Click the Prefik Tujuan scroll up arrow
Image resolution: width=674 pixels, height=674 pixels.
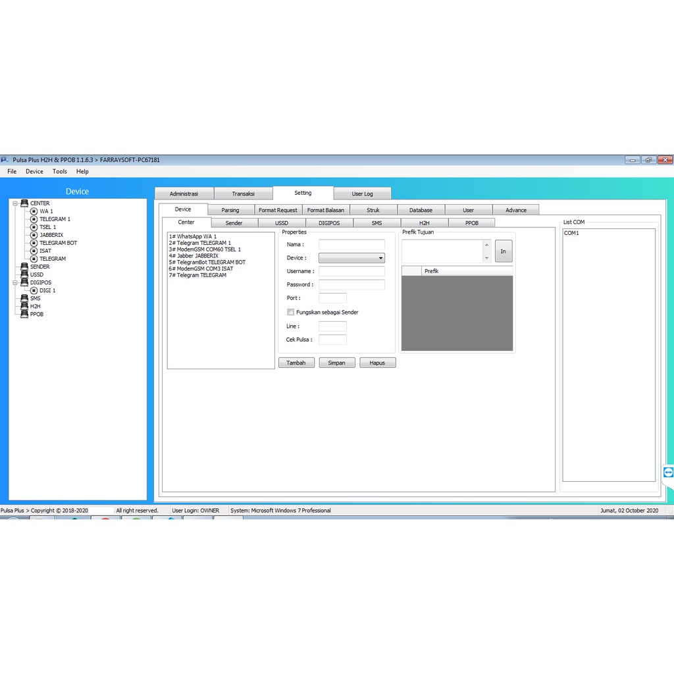pyautogui.click(x=486, y=245)
